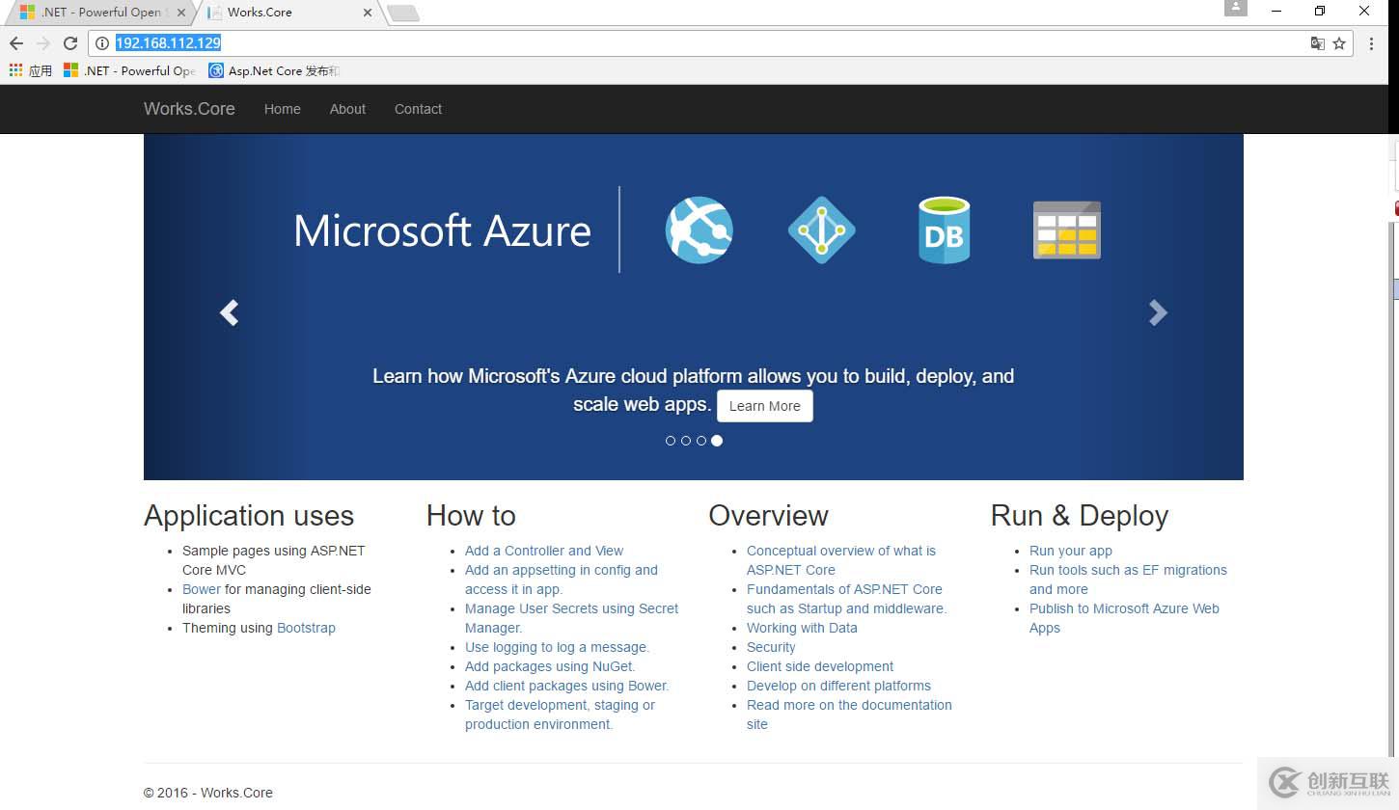The image size is (1399, 810).
Task: Open Use logging to log a message link
Action: coord(557,647)
